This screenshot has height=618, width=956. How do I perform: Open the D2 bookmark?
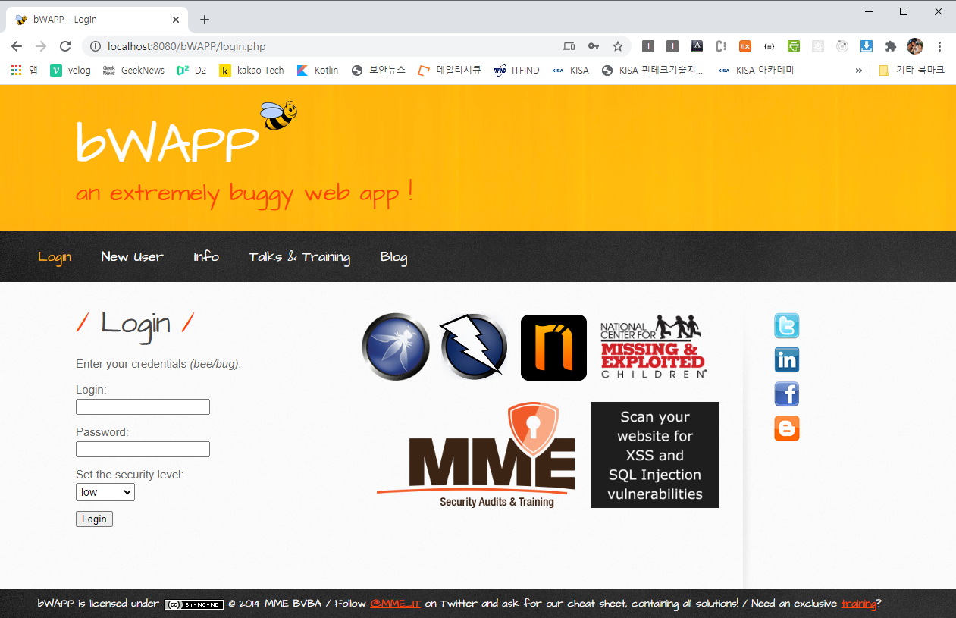tap(191, 70)
